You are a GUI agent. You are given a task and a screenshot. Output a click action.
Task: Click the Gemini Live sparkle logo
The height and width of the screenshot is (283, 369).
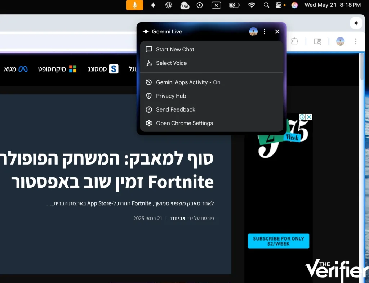pyautogui.click(x=146, y=31)
